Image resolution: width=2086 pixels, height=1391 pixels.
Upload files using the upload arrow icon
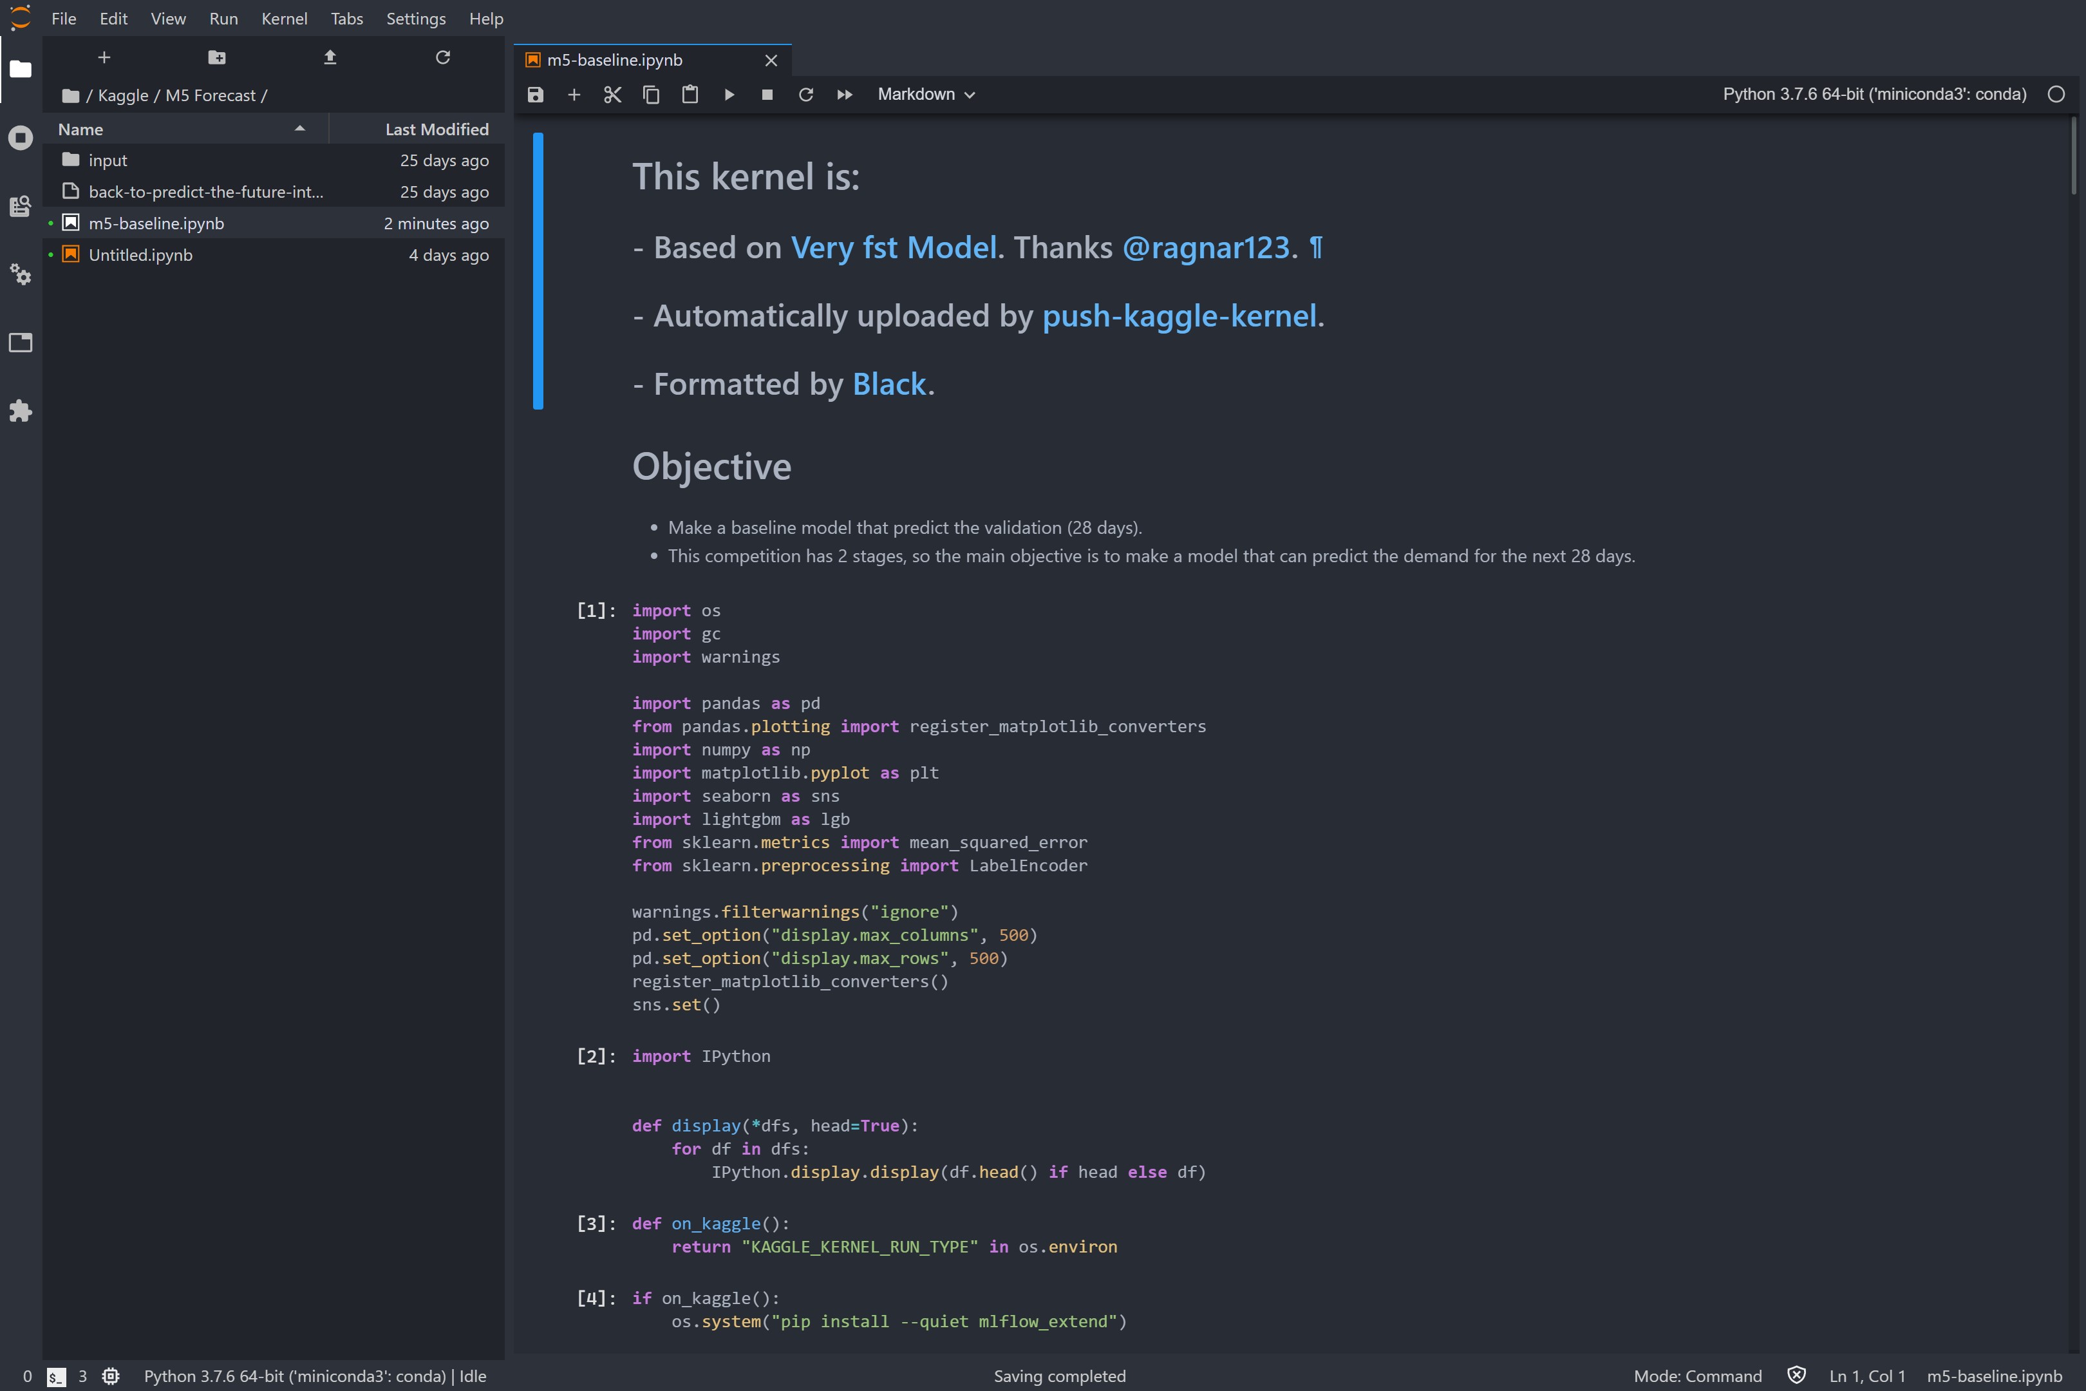[x=330, y=58]
